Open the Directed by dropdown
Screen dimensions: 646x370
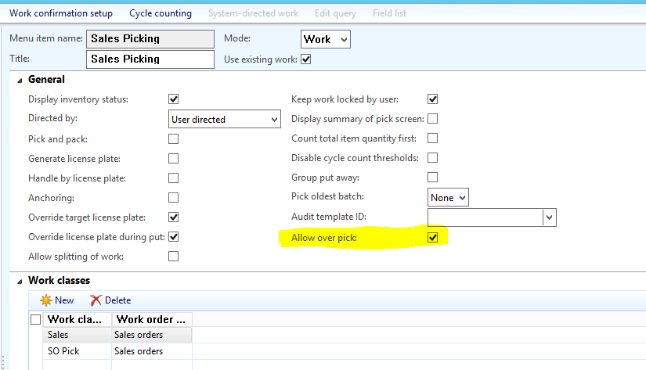274,120
